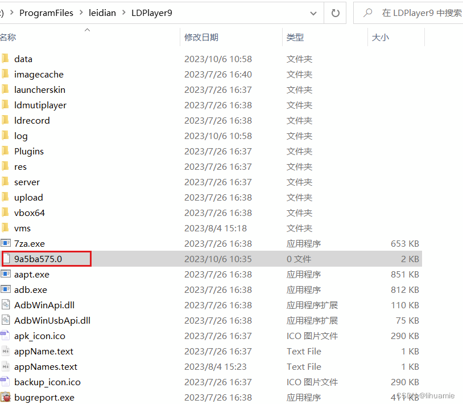This screenshot has height=404, width=463.
Task: Select the data folder icon
Action: [5, 58]
